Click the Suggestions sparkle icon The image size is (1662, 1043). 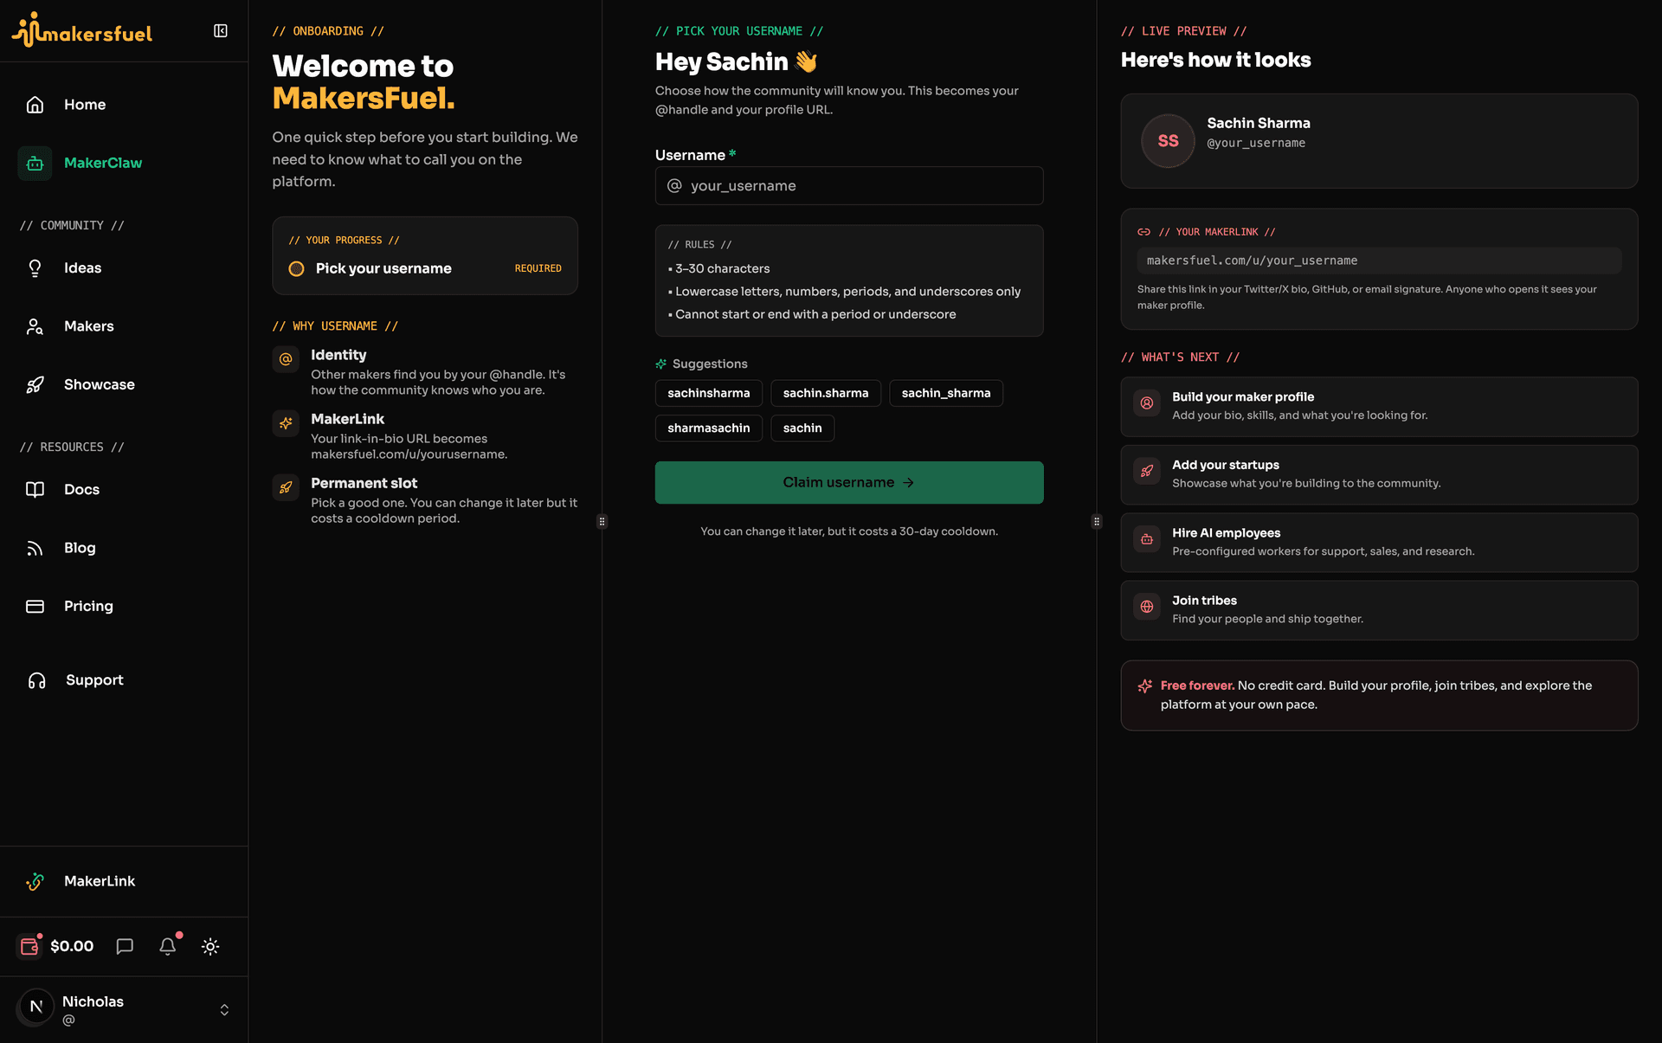pos(661,364)
